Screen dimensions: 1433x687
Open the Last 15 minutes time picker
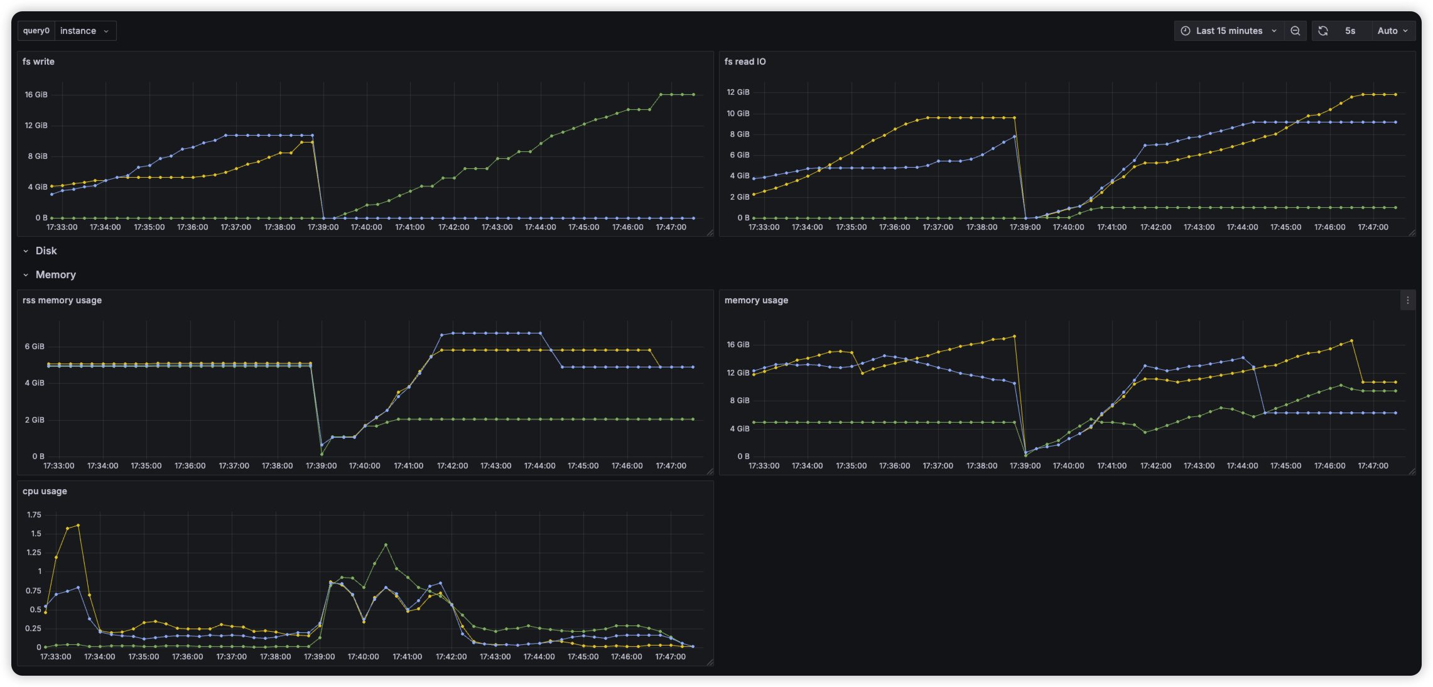tap(1229, 31)
